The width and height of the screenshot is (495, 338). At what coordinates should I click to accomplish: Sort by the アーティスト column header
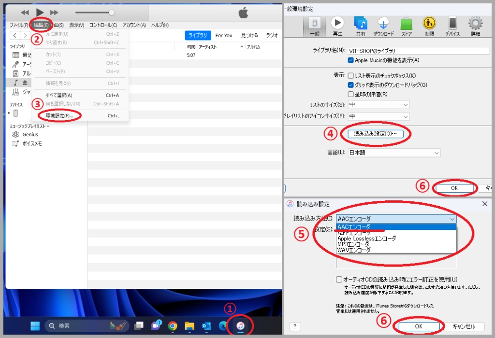(208, 47)
